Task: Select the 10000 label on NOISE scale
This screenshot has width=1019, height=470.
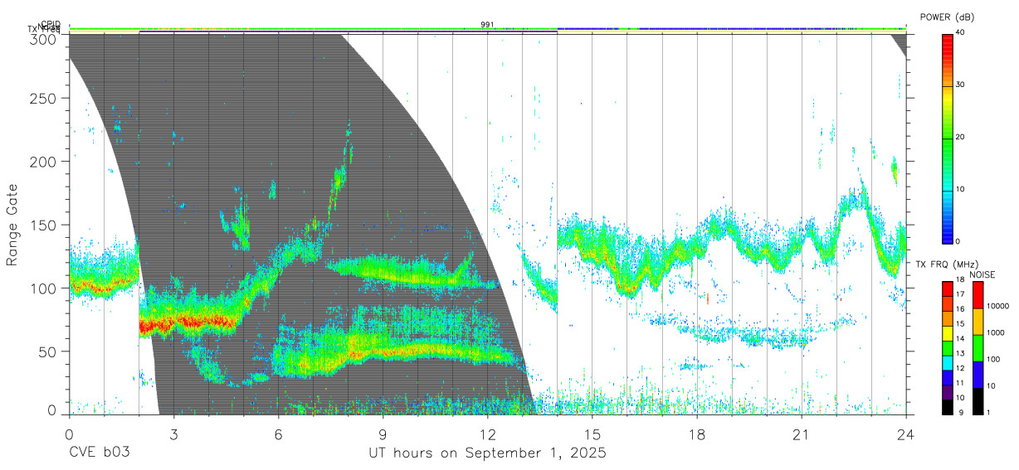Action: (998, 306)
